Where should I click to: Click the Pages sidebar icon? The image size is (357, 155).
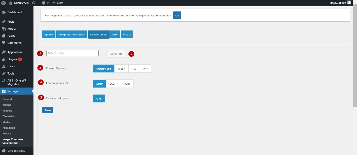[4, 36]
